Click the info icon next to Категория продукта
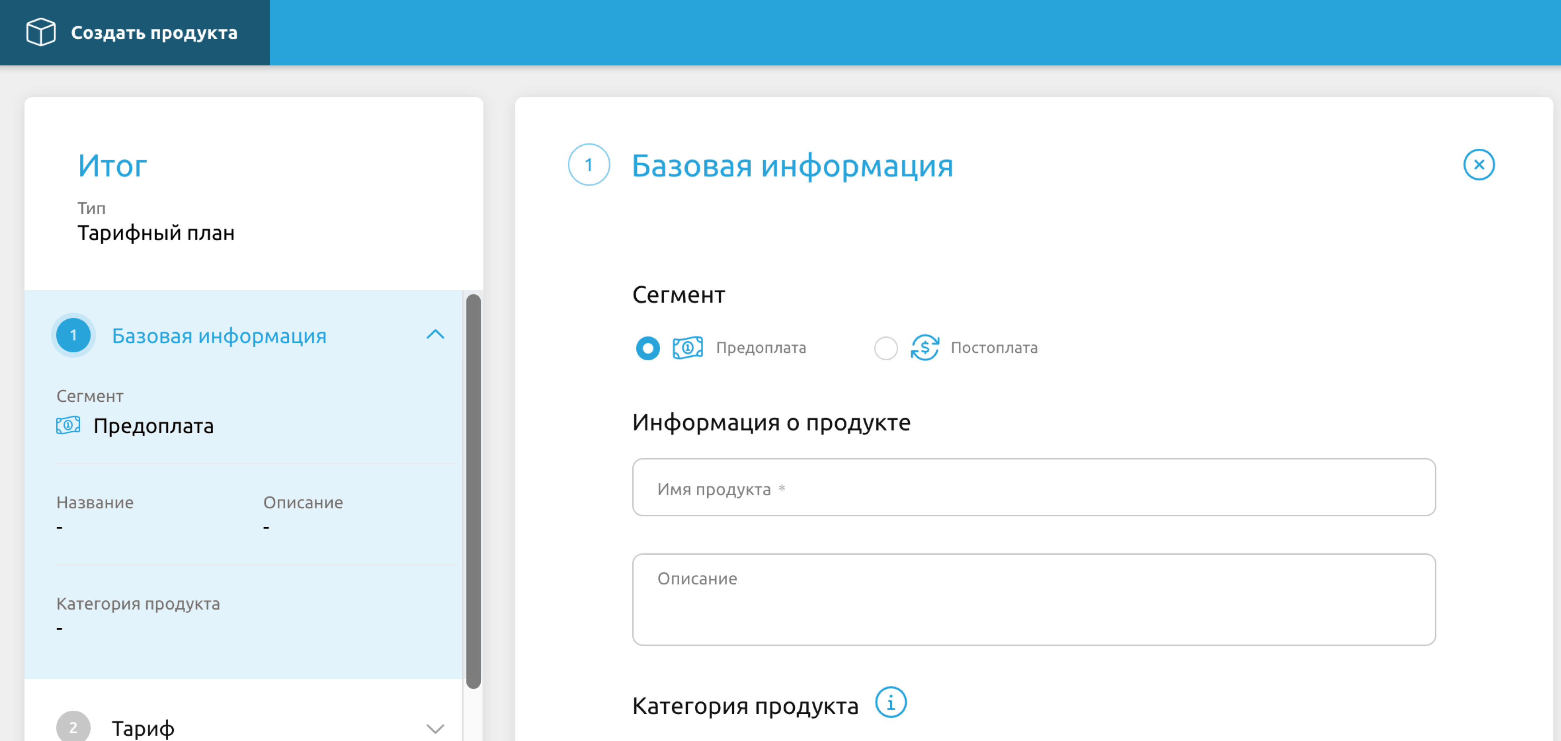This screenshot has width=1561, height=741. (890, 703)
